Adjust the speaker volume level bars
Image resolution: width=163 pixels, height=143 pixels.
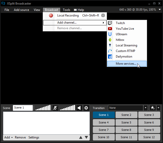tap(67, 108)
